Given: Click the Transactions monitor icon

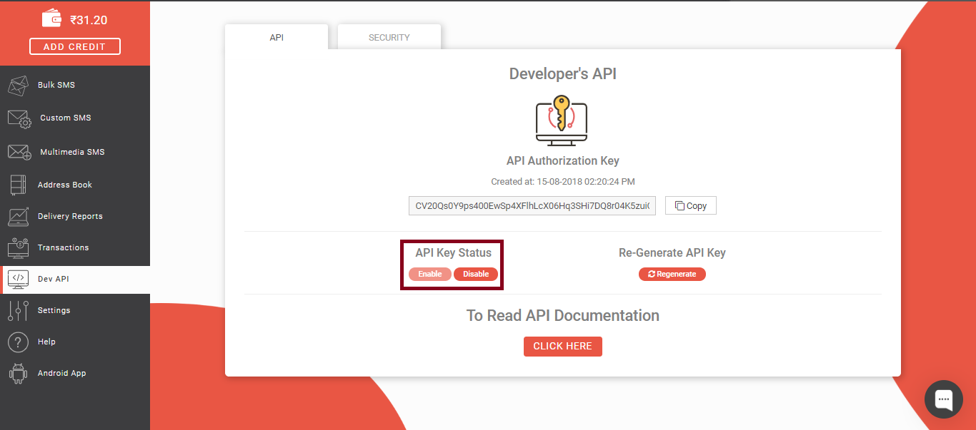Looking at the screenshot, I should (18, 247).
